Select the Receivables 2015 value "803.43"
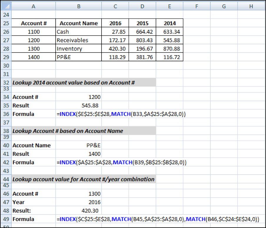Screen dimensions: 266x228 pos(142,40)
